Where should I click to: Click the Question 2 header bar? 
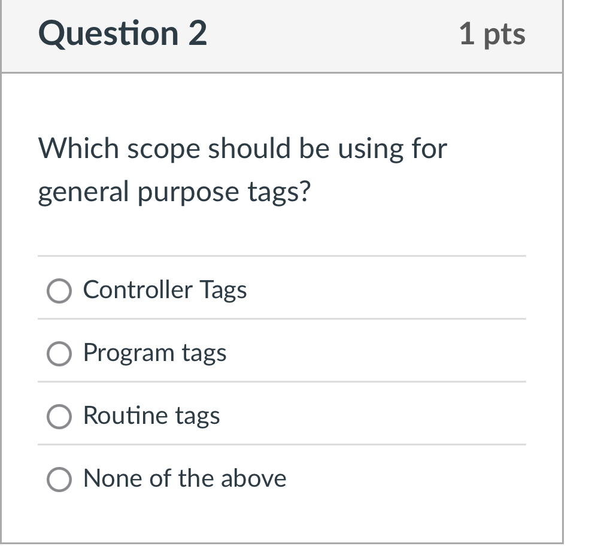[x=296, y=35]
